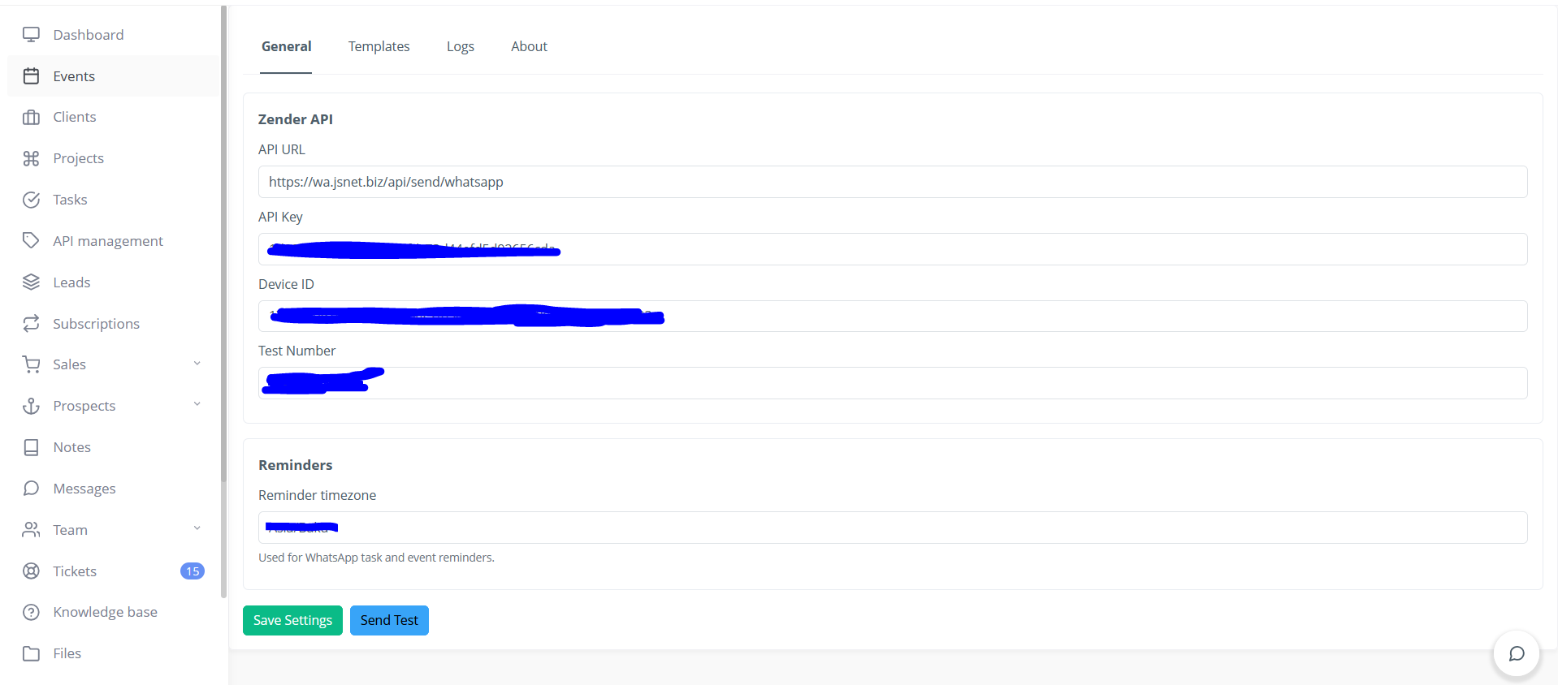Click the Messages speech bubble icon
This screenshot has height=685, width=1558.
coord(31,489)
